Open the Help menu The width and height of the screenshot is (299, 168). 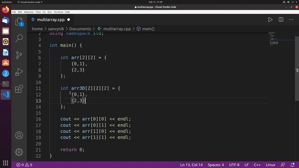[67, 12]
